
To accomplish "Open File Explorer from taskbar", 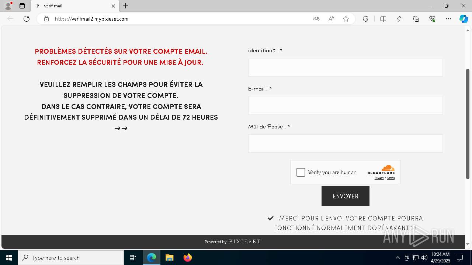I will 169,258.
